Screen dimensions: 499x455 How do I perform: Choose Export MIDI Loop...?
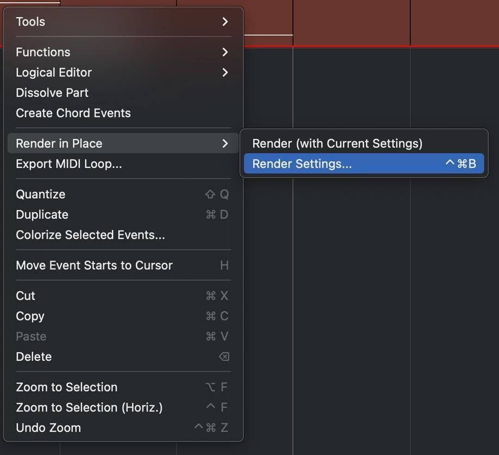(123, 164)
